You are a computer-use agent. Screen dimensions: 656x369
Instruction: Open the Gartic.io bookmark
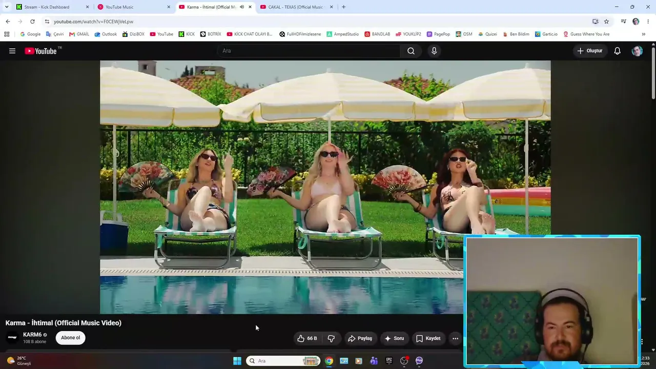(x=546, y=34)
